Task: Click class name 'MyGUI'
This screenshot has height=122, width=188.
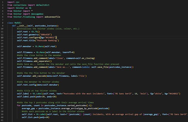Action: tap(17, 23)
